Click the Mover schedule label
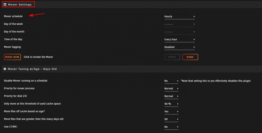This screenshot has height=133, width=262. coord(14,16)
